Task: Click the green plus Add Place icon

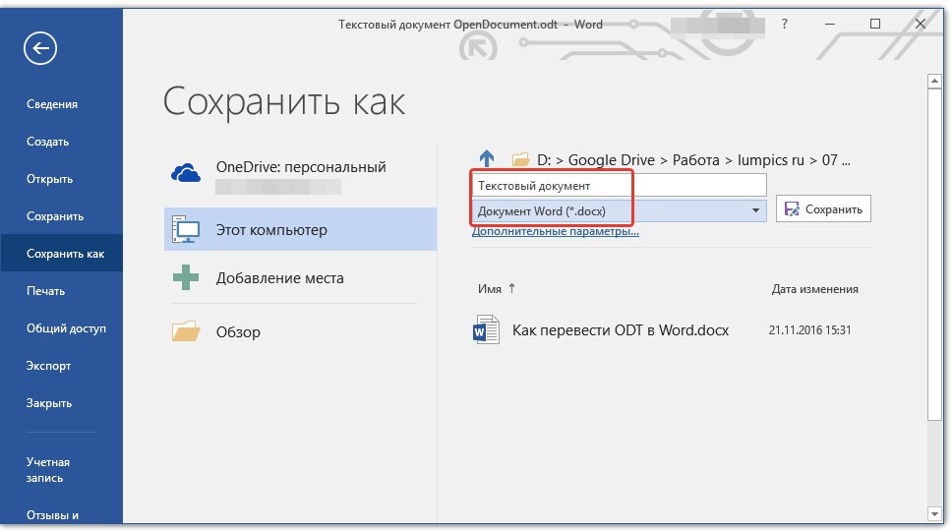Action: (x=186, y=277)
